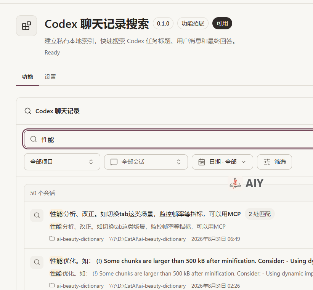Click the 0.1.0 version badge
Viewport: 313px width, 290px height.
(163, 23)
